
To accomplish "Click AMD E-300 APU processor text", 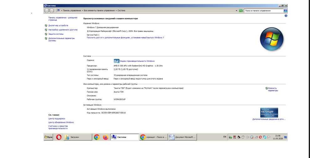I will (x=138, y=66).
